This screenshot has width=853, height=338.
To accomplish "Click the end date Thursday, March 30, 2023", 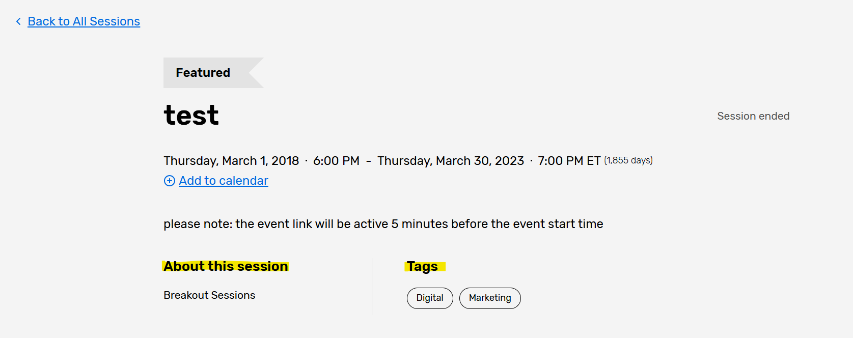I will (451, 161).
